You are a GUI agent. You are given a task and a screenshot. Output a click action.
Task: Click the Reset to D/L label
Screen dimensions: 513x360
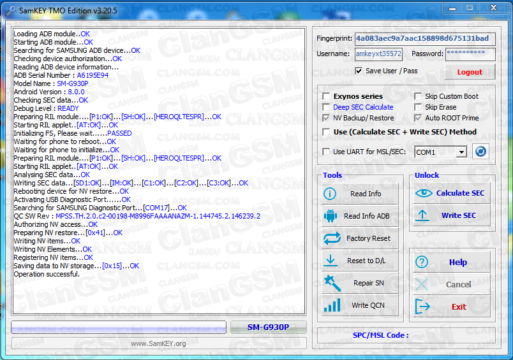(366, 261)
